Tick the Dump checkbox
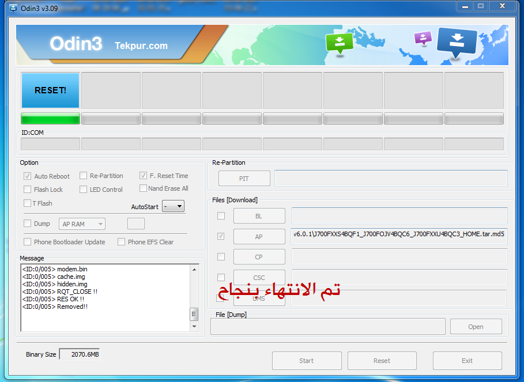Viewport: 524px width, 382px height. tap(28, 224)
